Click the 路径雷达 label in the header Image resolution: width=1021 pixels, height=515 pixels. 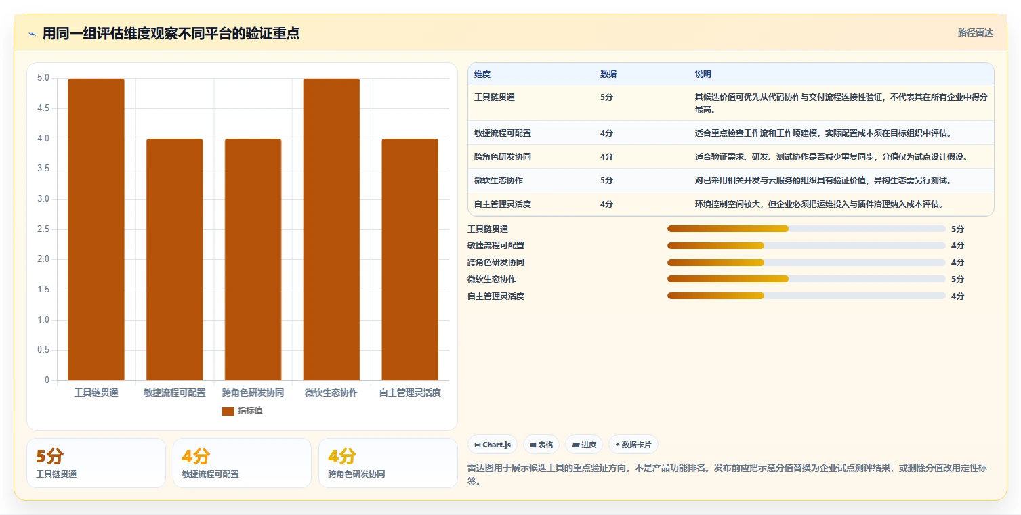click(976, 33)
